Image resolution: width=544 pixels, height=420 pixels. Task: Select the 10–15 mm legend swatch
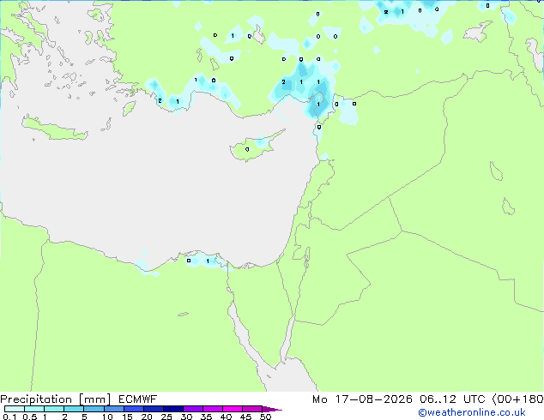tap(114, 409)
